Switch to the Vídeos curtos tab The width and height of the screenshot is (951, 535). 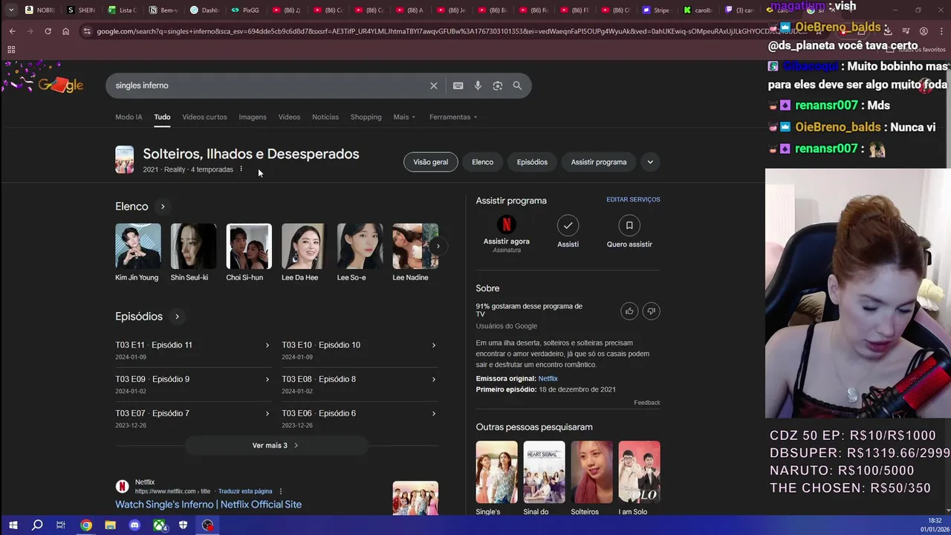(x=204, y=117)
